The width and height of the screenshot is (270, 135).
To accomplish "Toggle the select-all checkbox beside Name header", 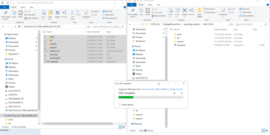I will point(45,32).
